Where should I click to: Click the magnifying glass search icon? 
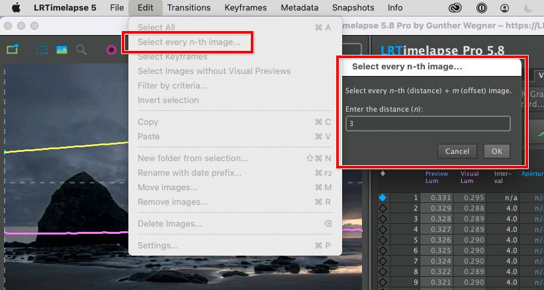click(x=81, y=50)
